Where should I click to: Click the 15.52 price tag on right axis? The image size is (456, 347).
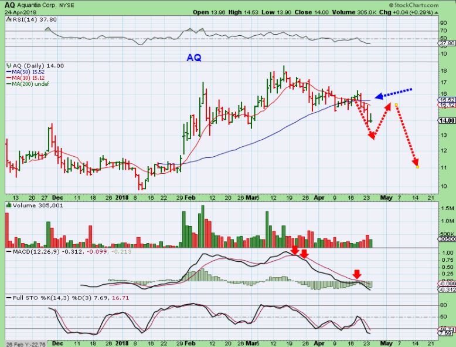click(447, 100)
